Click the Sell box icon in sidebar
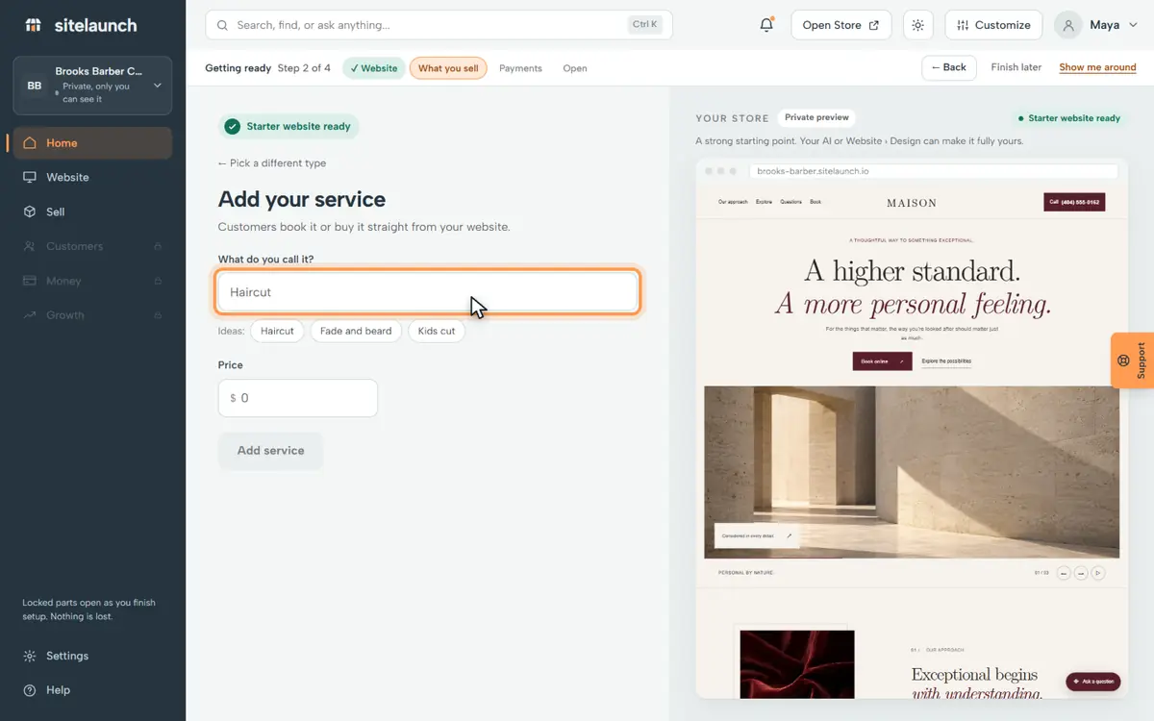This screenshot has height=721, width=1154. tap(30, 211)
